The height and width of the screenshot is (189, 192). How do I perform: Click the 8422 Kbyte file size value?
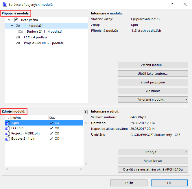138,117
